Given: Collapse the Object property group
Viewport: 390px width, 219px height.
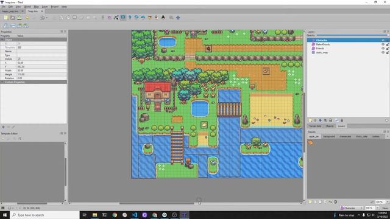Looking at the screenshot, I should (2, 40).
